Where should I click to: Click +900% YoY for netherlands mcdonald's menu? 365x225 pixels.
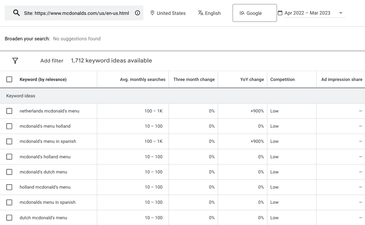(x=257, y=111)
